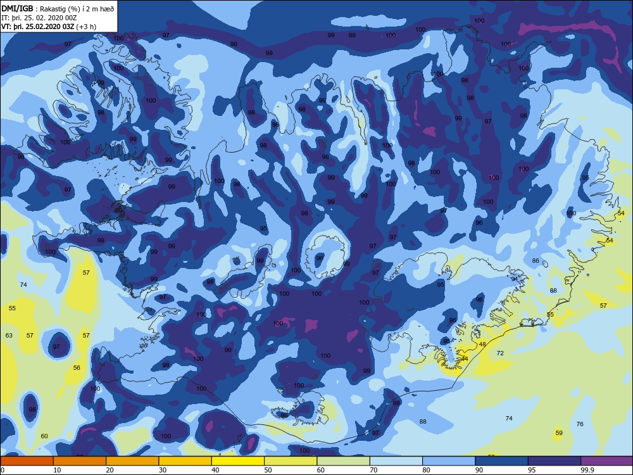Image resolution: width=633 pixels, height=475 pixels.
Task: Click the light blue 80–90 legend segment
Action: pos(449,461)
